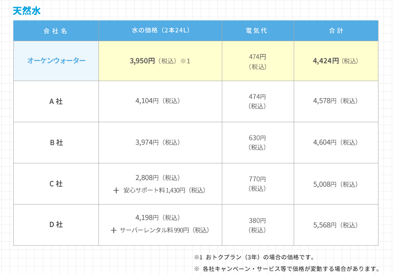This screenshot has width=393, height=274.
Task: Click the 5,568円 total cell
Action: pyautogui.click(x=336, y=225)
